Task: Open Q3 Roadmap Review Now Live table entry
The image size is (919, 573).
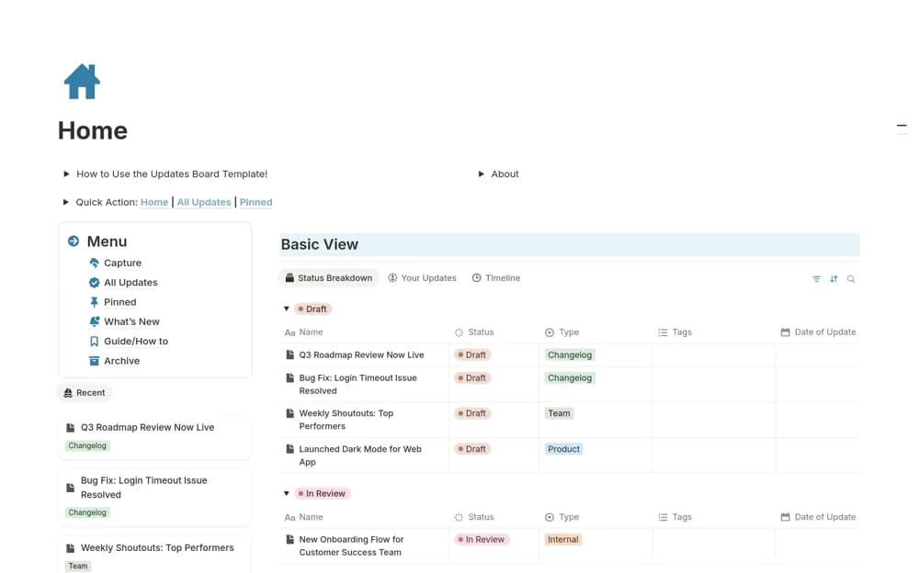Action: pos(361,354)
